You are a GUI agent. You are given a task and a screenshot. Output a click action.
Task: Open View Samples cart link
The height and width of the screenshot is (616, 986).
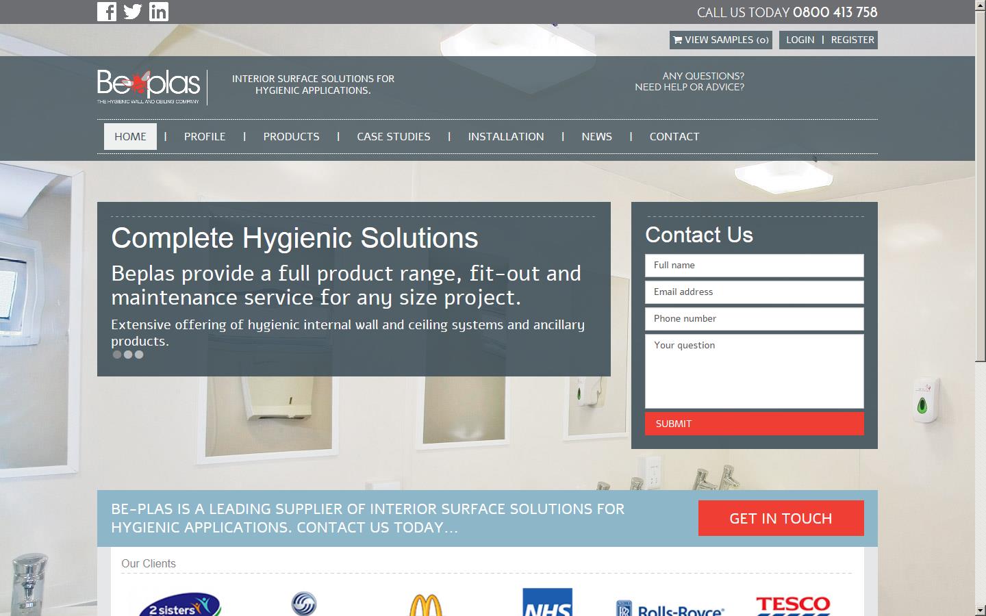tap(720, 40)
